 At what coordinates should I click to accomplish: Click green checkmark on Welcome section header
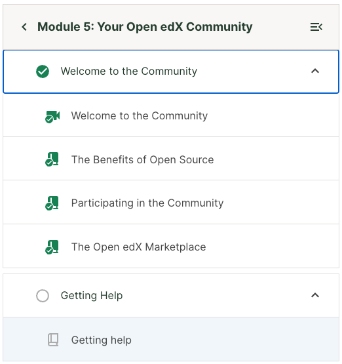point(43,71)
